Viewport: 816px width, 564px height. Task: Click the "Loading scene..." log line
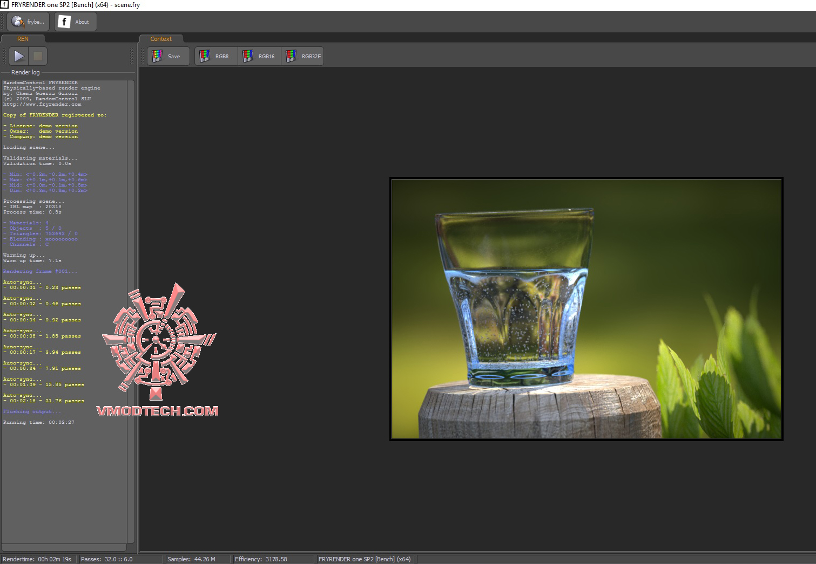[29, 147]
